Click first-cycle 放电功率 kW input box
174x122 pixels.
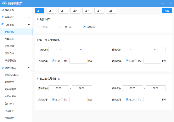click(x=152, y=61)
